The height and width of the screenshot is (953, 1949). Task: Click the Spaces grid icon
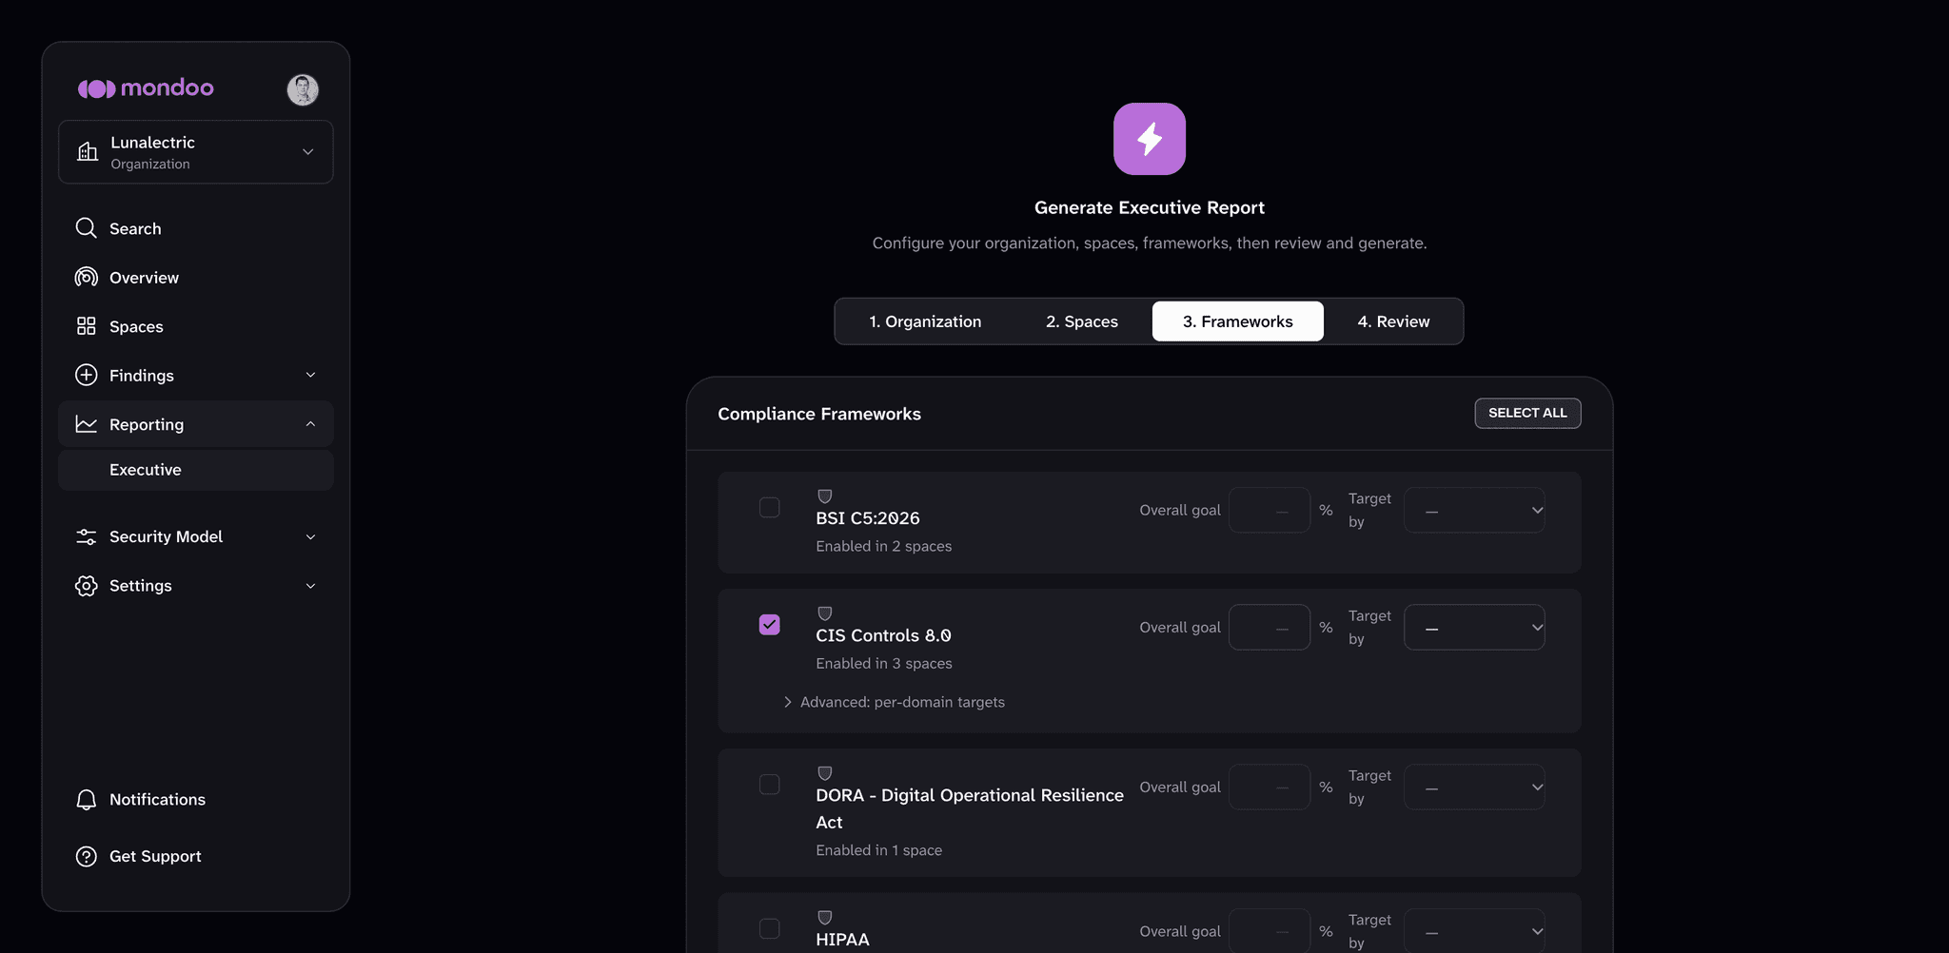point(87,326)
